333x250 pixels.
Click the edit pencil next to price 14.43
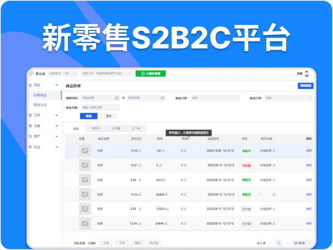click(x=141, y=151)
